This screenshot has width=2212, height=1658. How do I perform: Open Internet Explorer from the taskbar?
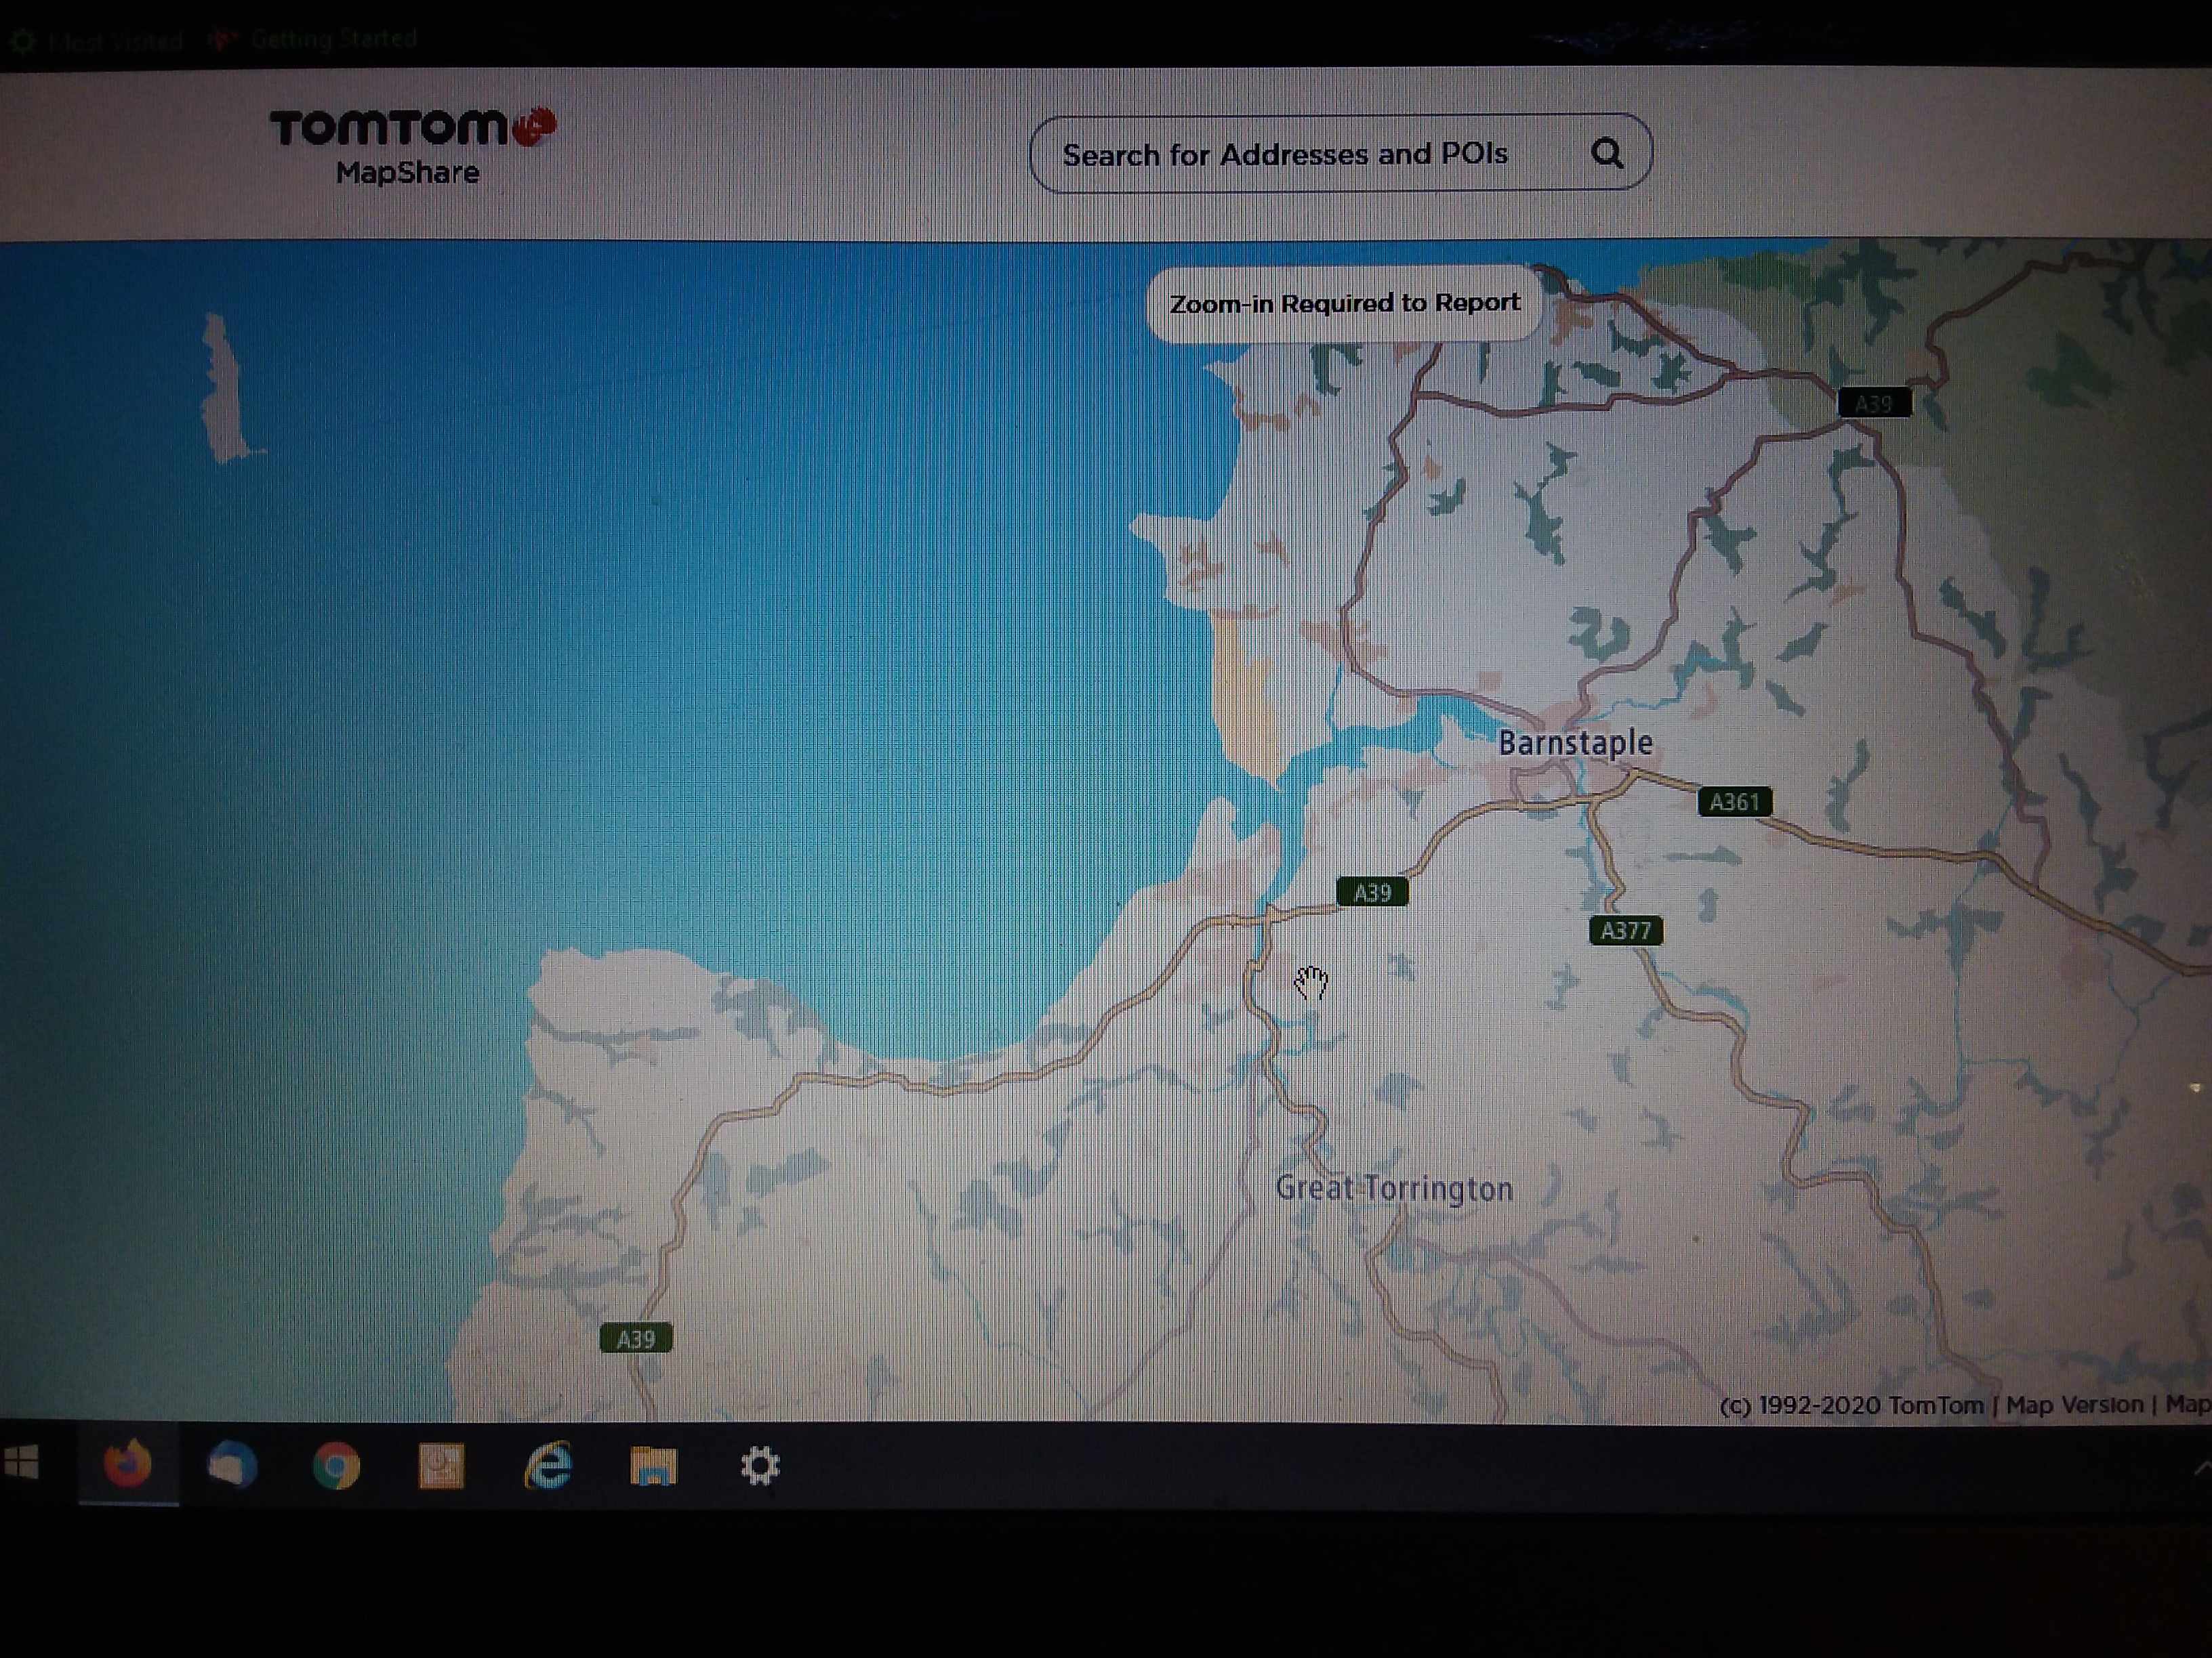click(x=548, y=1466)
